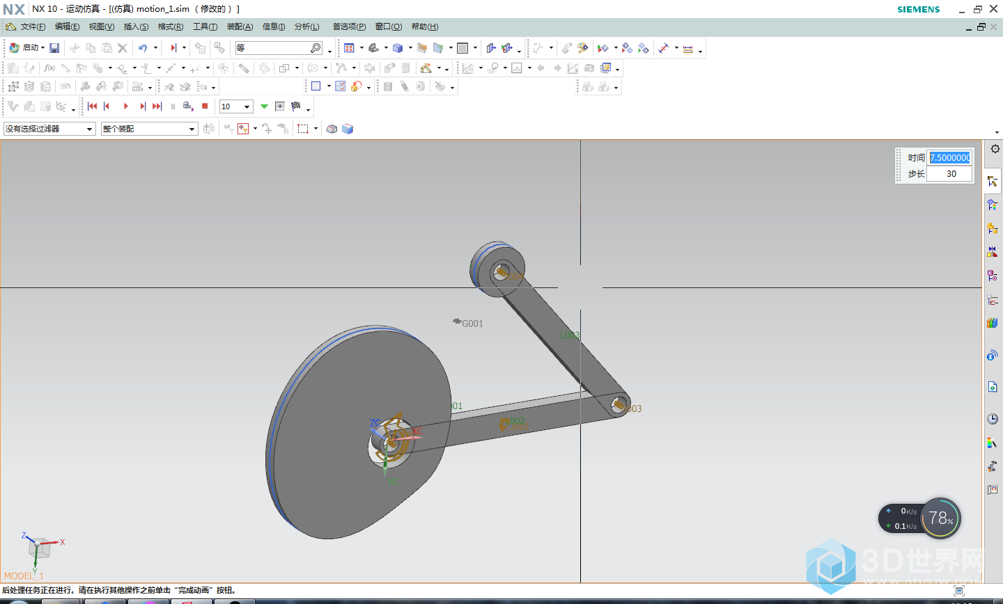This screenshot has height=604, width=1003.
Task: Open the History clock icon in resource bar
Action: tap(993, 419)
